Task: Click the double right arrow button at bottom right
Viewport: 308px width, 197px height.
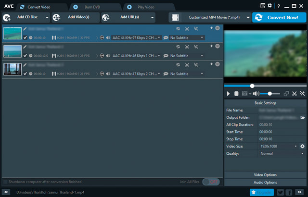Action: coord(299,192)
